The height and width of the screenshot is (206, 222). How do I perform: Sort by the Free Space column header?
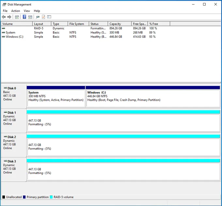pos(140,24)
